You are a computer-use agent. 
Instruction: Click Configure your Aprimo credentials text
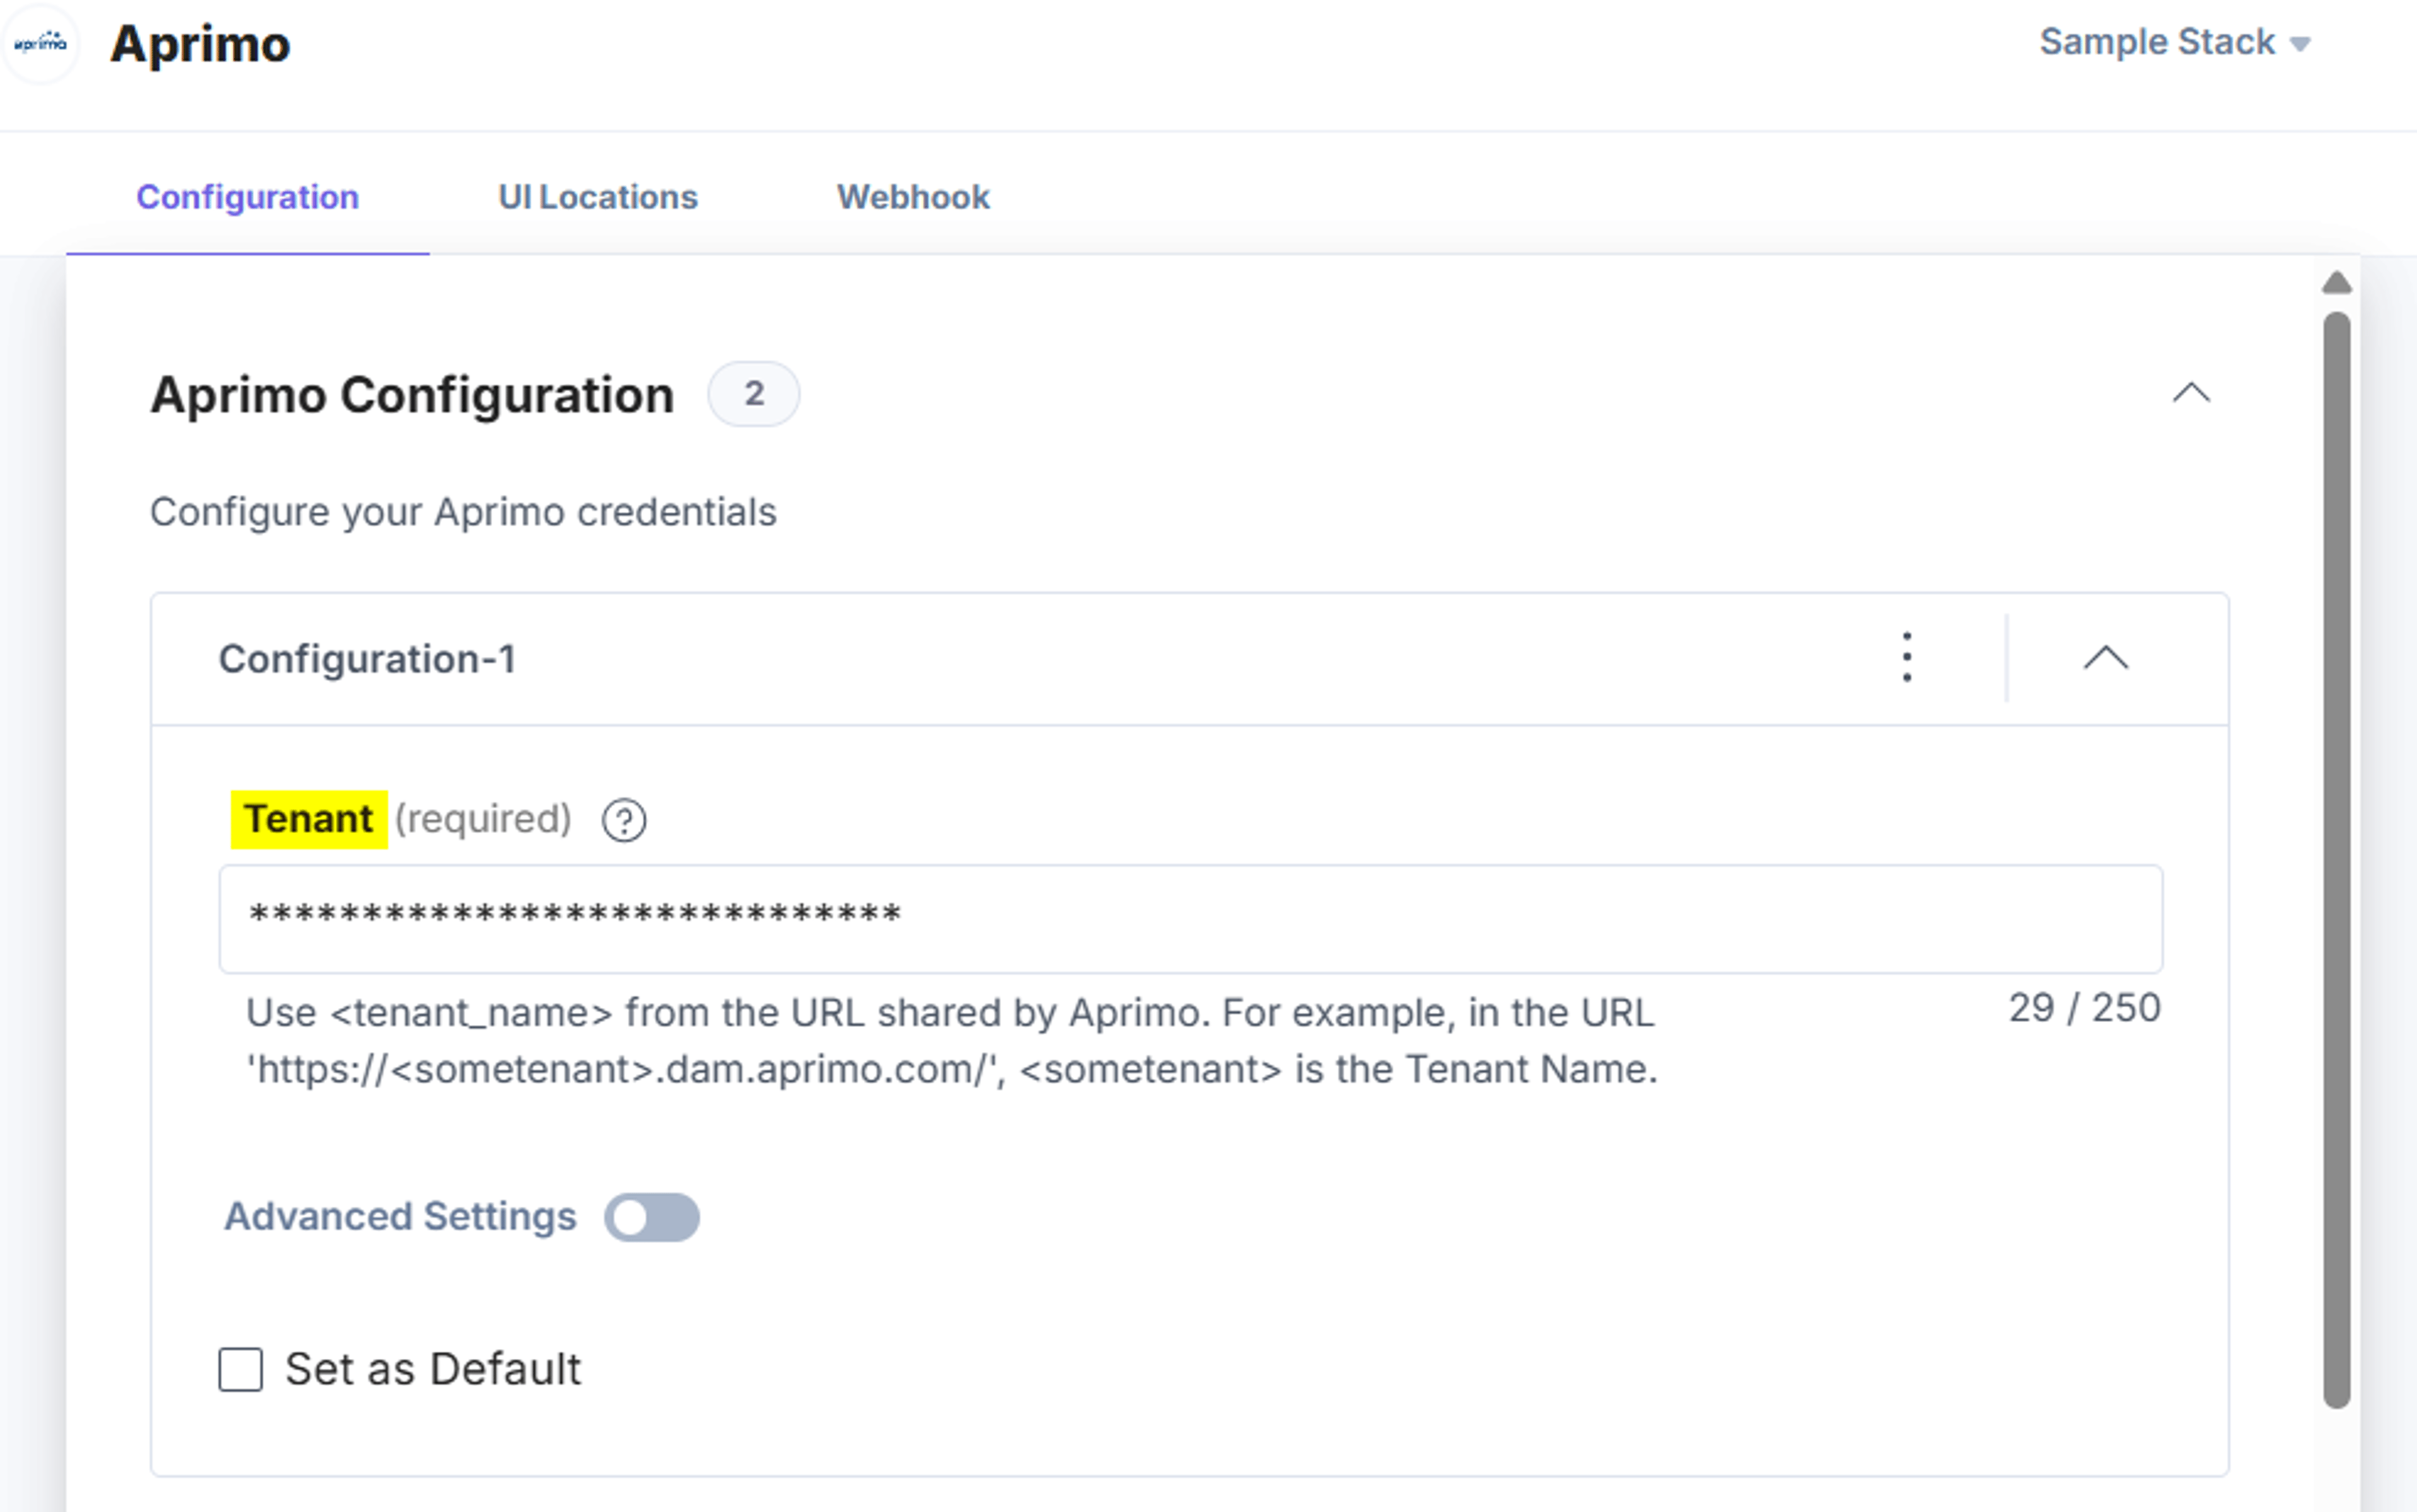(x=463, y=512)
